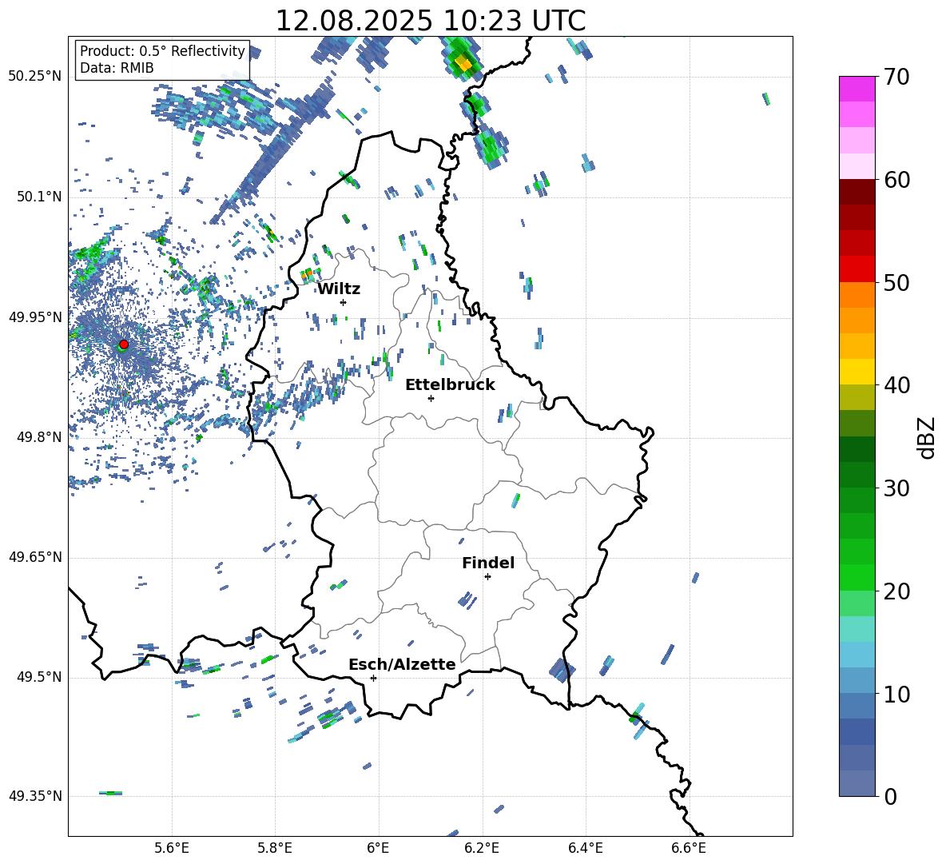The image size is (946, 864).
Task: Click the 70 tick on colorbar
Action: pos(896,77)
